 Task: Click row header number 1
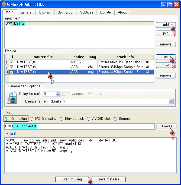pyautogui.click(x=7, y=62)
